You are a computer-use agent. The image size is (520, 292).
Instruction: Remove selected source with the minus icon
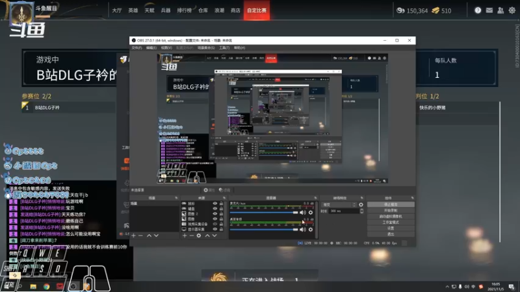(192, 236)
